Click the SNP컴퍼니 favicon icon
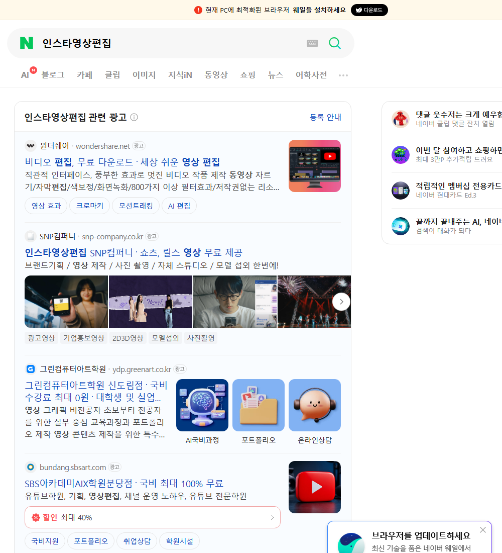Screen dimensions: 502x553 pos(31,236)
